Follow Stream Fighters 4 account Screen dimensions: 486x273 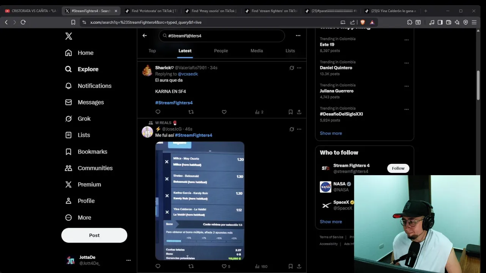398,168
